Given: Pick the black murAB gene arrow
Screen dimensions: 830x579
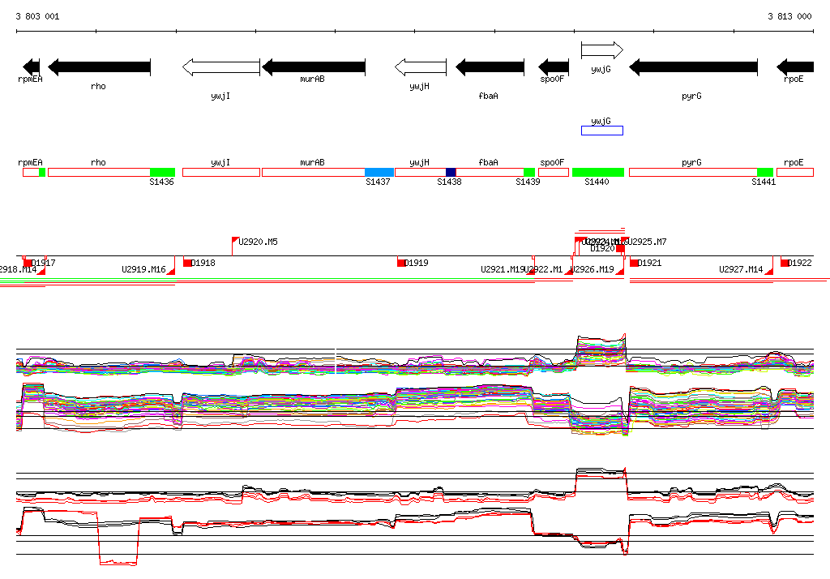Looking at the screenshot, I should click(x=314, y=67).
